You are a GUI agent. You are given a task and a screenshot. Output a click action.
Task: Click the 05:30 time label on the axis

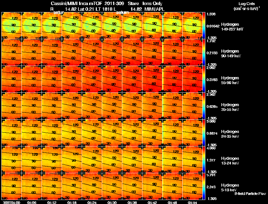(112, 202)
